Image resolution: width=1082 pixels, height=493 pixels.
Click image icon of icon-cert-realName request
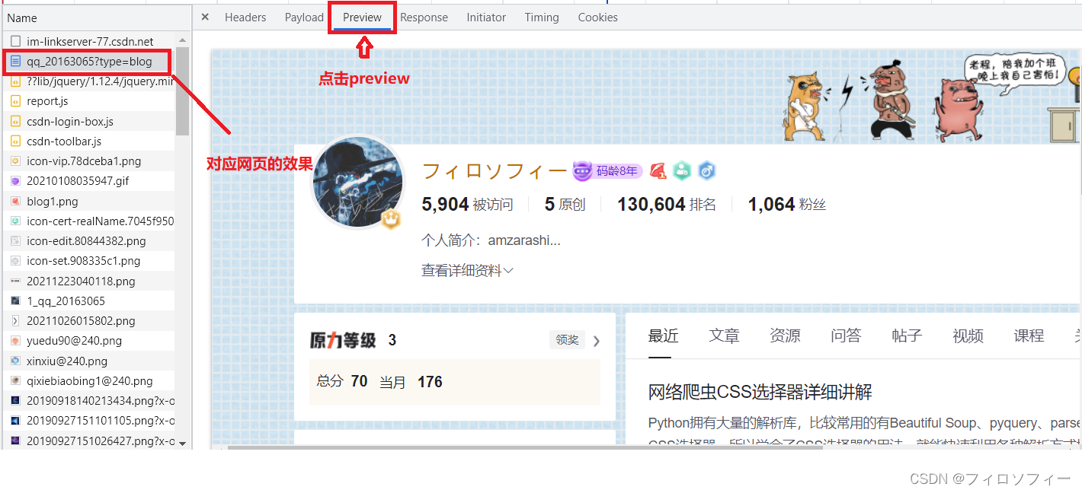click(15, 221)
